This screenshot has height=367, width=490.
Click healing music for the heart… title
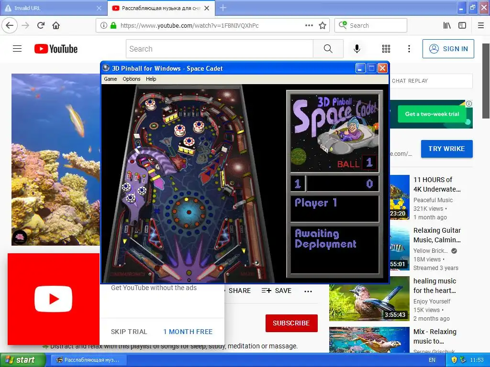point(434,286)
